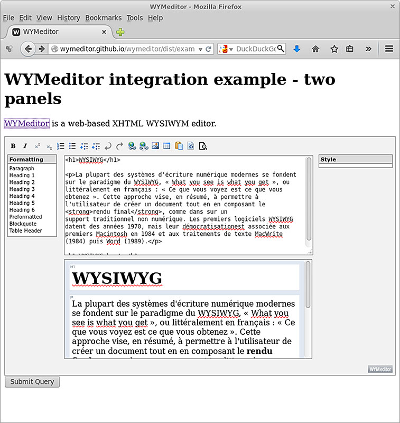Open Firefox downloads arrow
The image size is (400, 423).
297,49
